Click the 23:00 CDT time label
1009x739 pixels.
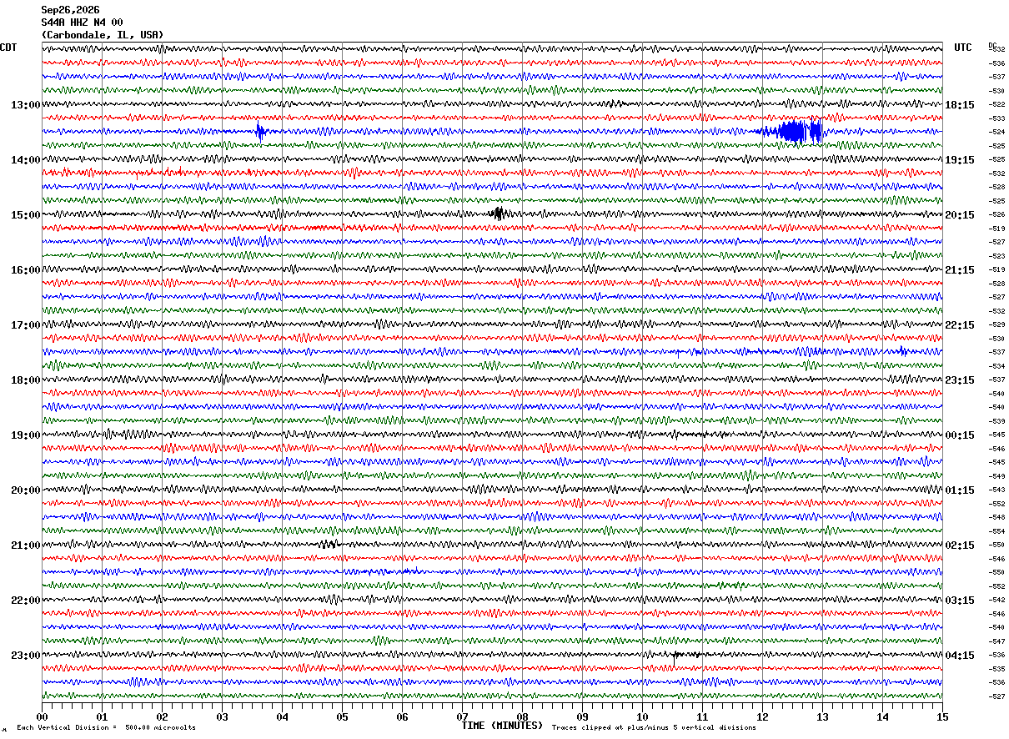26,655
